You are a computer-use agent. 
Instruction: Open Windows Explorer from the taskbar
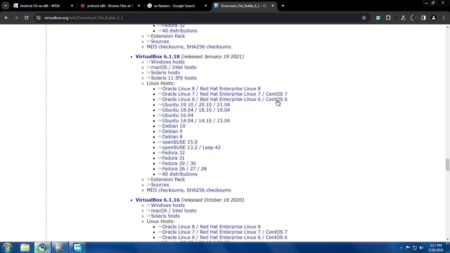click(x=25, y=248)
